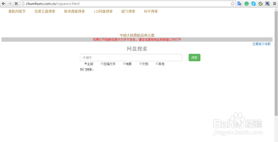Open 磁力搜索 navigation link
Viewport: 278px width, 142px height.
[128, 11]
